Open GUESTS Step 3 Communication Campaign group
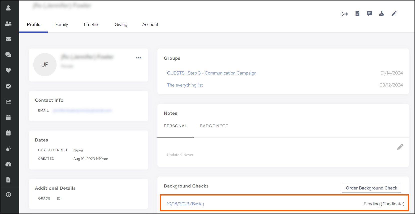Screen dimensions: 415x214 [x=212, y=73]
